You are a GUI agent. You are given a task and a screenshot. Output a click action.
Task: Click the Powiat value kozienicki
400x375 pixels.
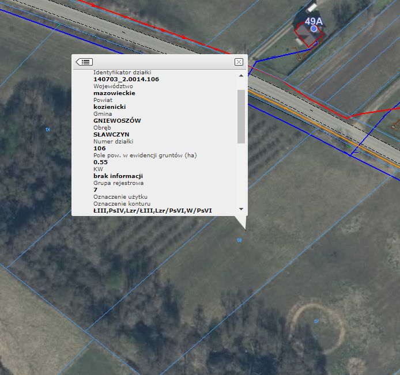[x=110, y=107]
